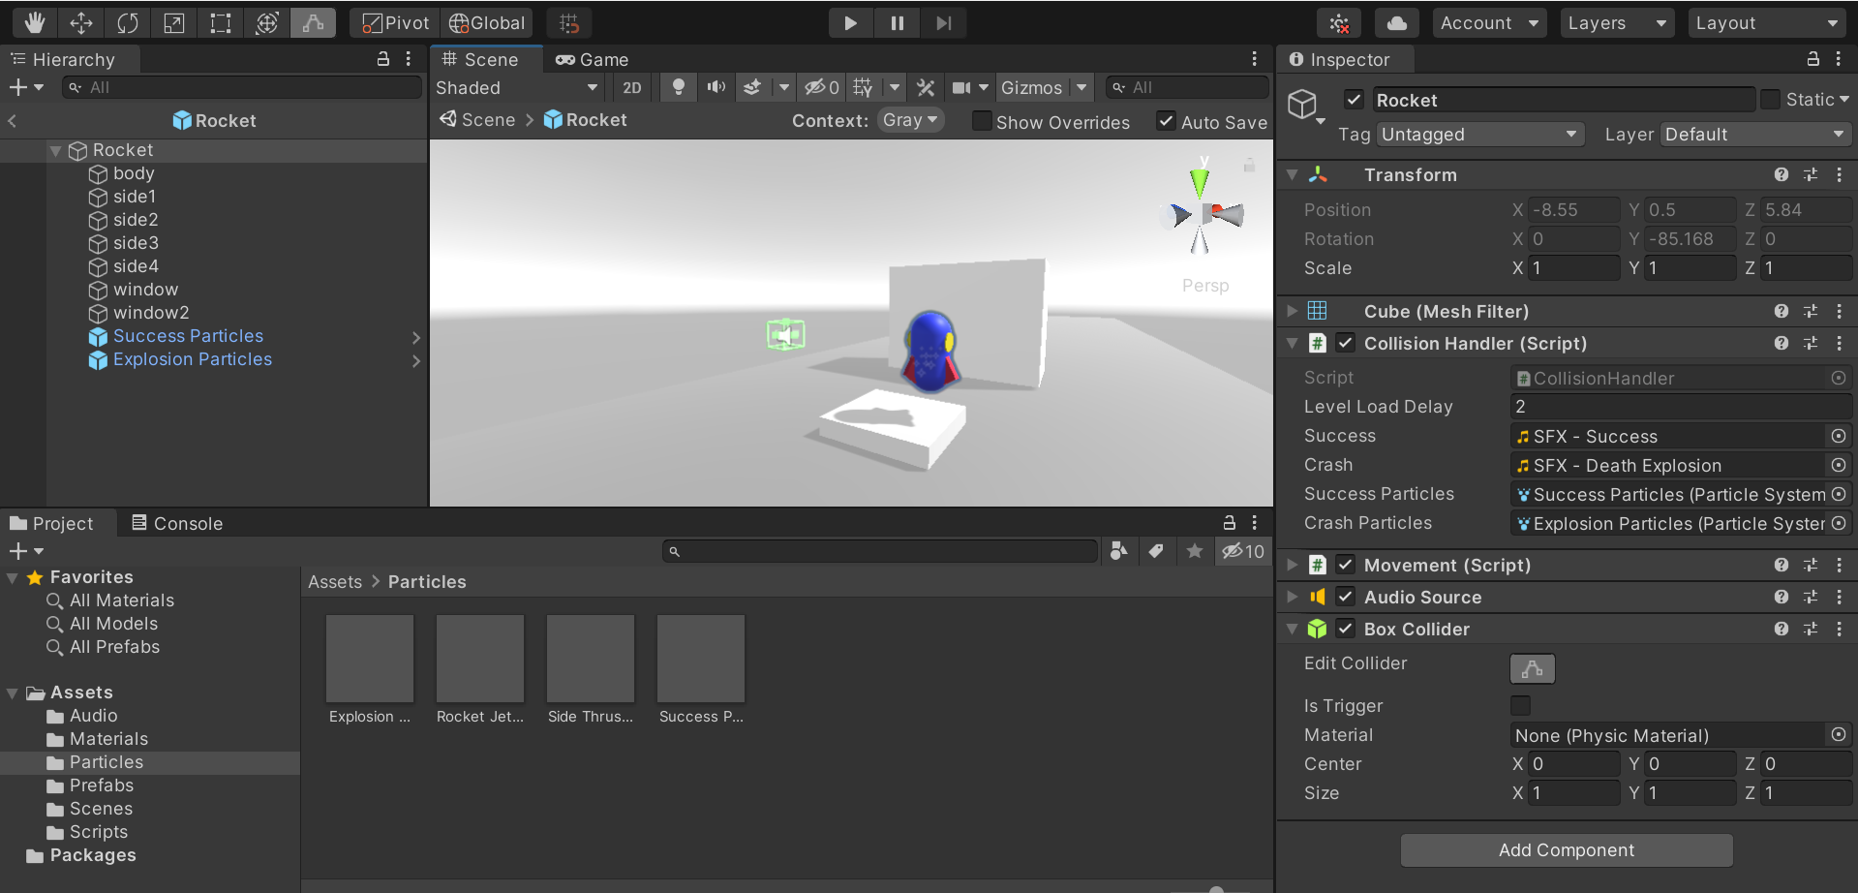Toggle 2D view in the Scene

click(x=631, y=87)
